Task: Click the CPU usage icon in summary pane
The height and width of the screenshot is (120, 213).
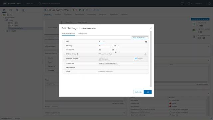Action: pyautogui.click(x=194, y=24)
